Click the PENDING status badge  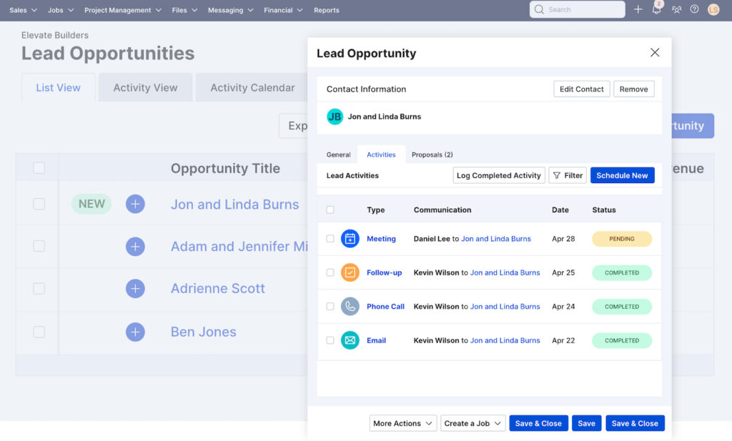tap(622, 239)
